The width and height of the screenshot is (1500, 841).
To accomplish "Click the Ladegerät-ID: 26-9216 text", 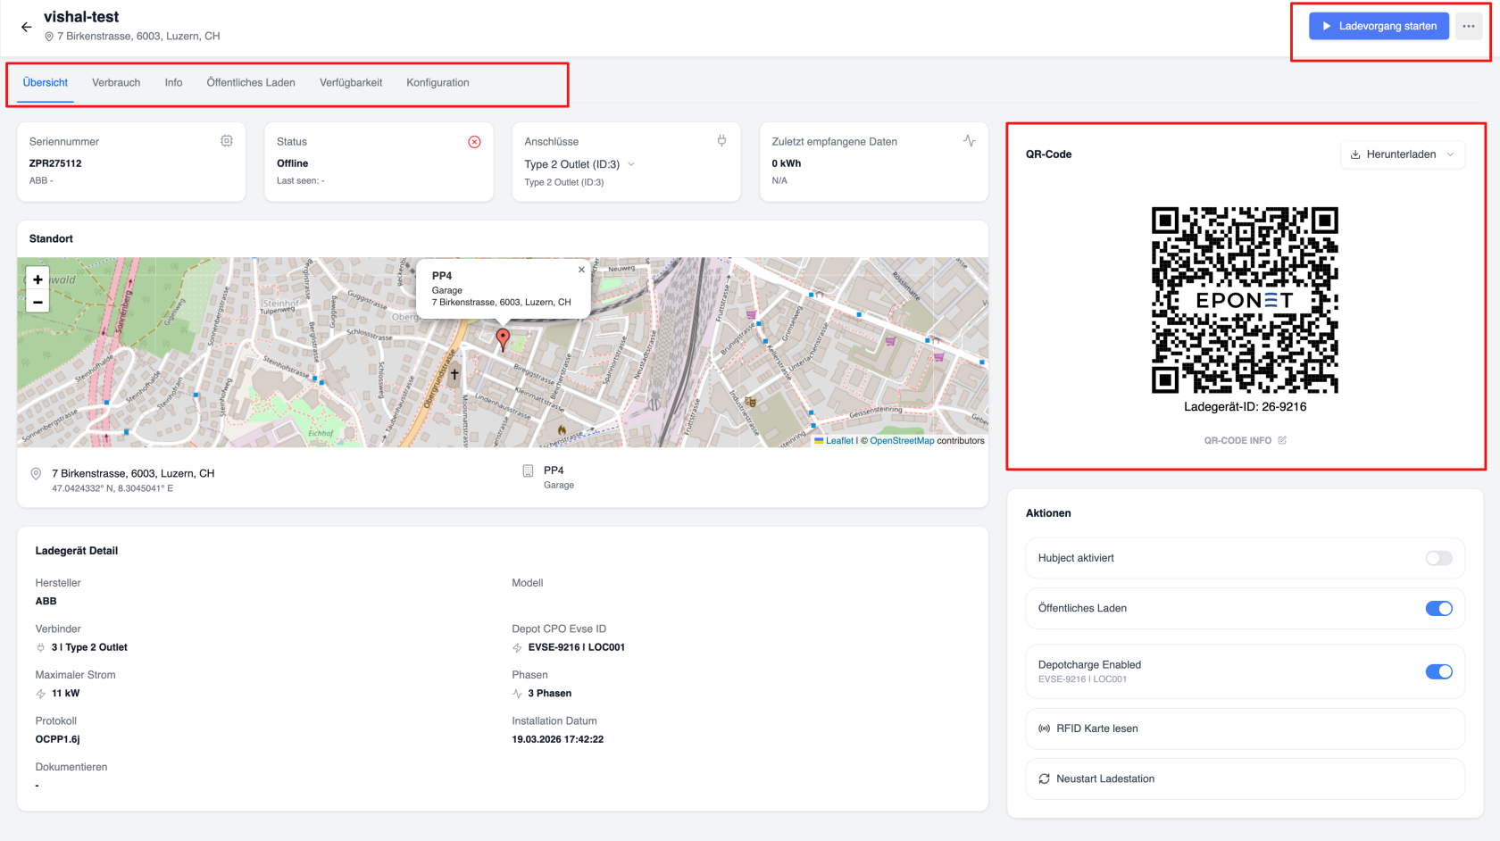I will point(1245,407).
